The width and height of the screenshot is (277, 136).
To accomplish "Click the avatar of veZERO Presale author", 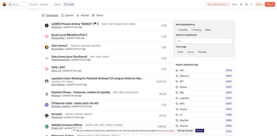I will [47, 26].
